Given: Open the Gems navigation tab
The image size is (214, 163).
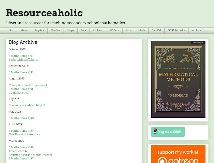Looking at the screenshot, I should pos(24,31).
